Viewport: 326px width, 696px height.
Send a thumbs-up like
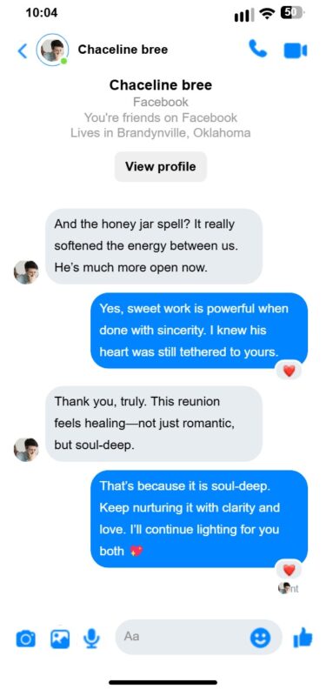pyautogui.click(x=303, y=639)
